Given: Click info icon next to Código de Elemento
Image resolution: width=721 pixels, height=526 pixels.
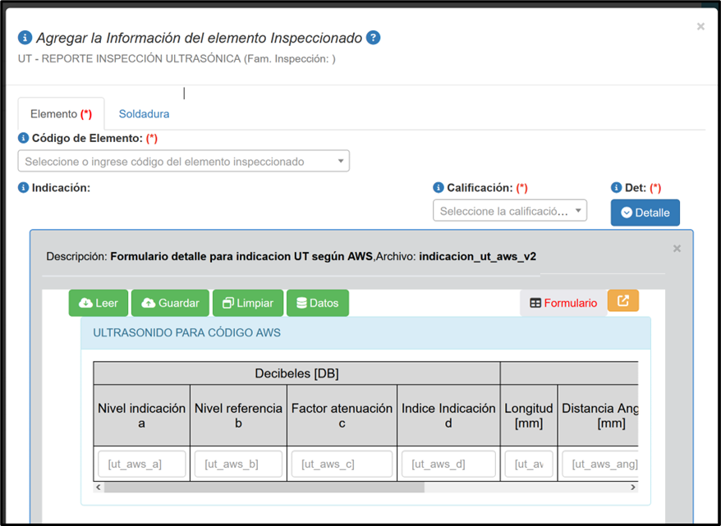Looking at the screenshot, I should [x=24, y=138].
